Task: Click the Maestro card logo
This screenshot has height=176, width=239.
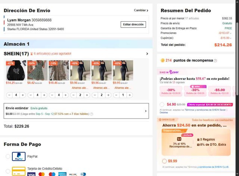Action: (52, 175)
